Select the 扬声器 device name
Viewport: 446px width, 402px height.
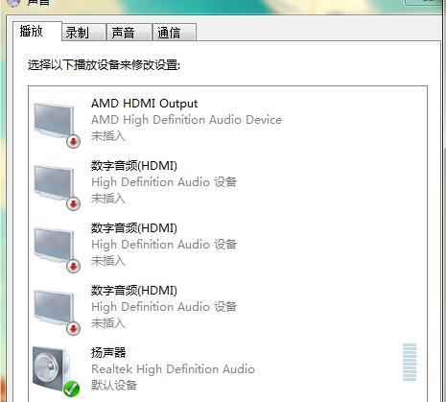pyautogui.click(x=108, y=352)
